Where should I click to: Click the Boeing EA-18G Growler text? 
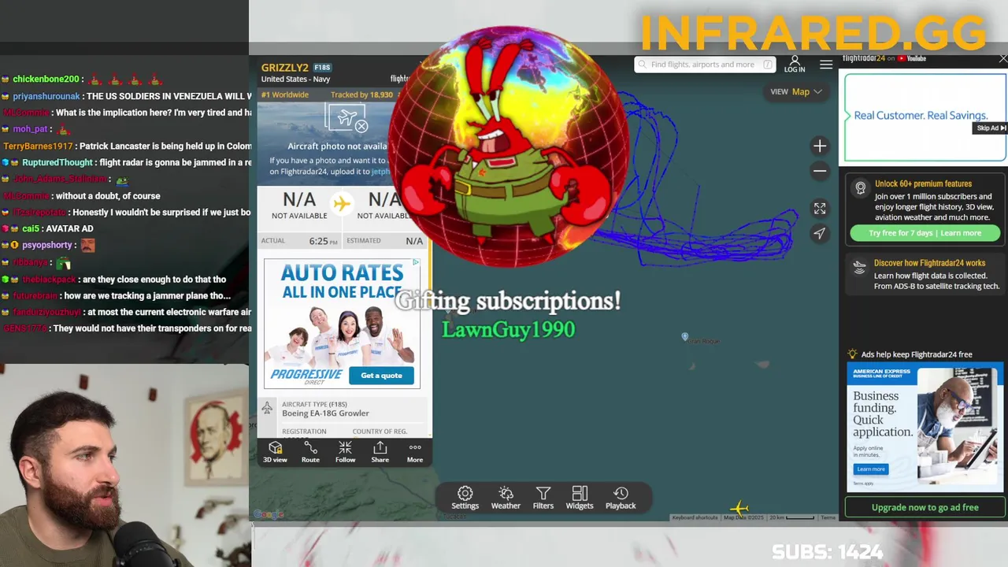click(325, 413)
